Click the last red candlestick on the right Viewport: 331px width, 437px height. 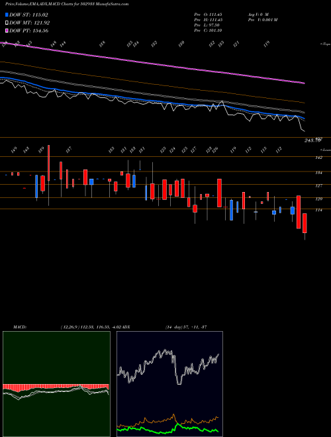305,226
